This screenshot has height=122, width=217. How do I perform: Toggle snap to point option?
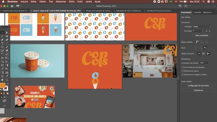[199, 54]
